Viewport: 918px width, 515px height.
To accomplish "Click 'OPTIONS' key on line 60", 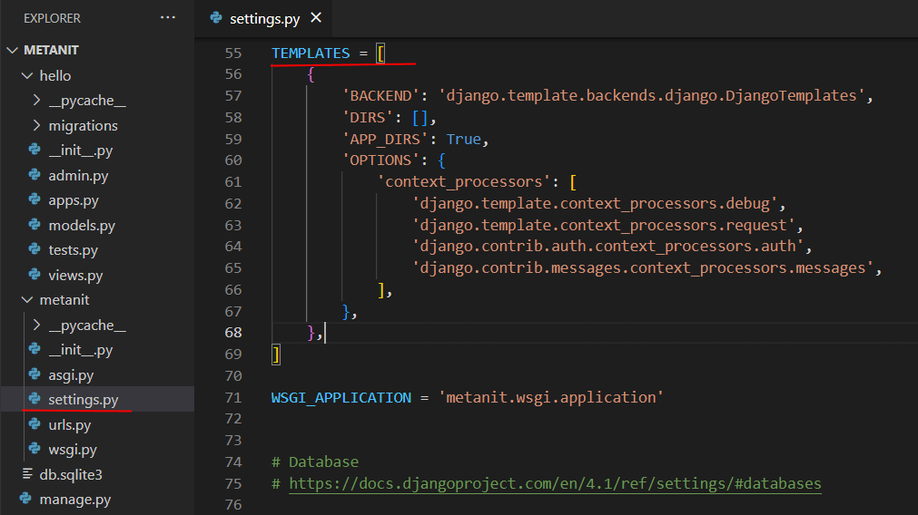I will coord(380,160).
